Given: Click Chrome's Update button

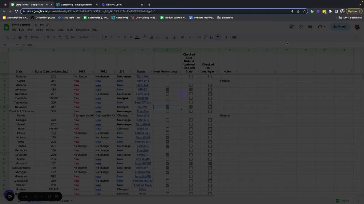Looking at the screenshot, I should click(354, 11).
